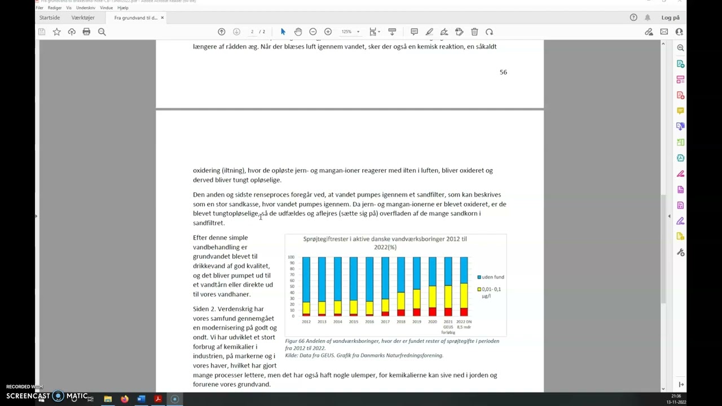This screenshot has height=406, width=722.
Task: Open the help question mark icon
Action: (x=633, y=17)
